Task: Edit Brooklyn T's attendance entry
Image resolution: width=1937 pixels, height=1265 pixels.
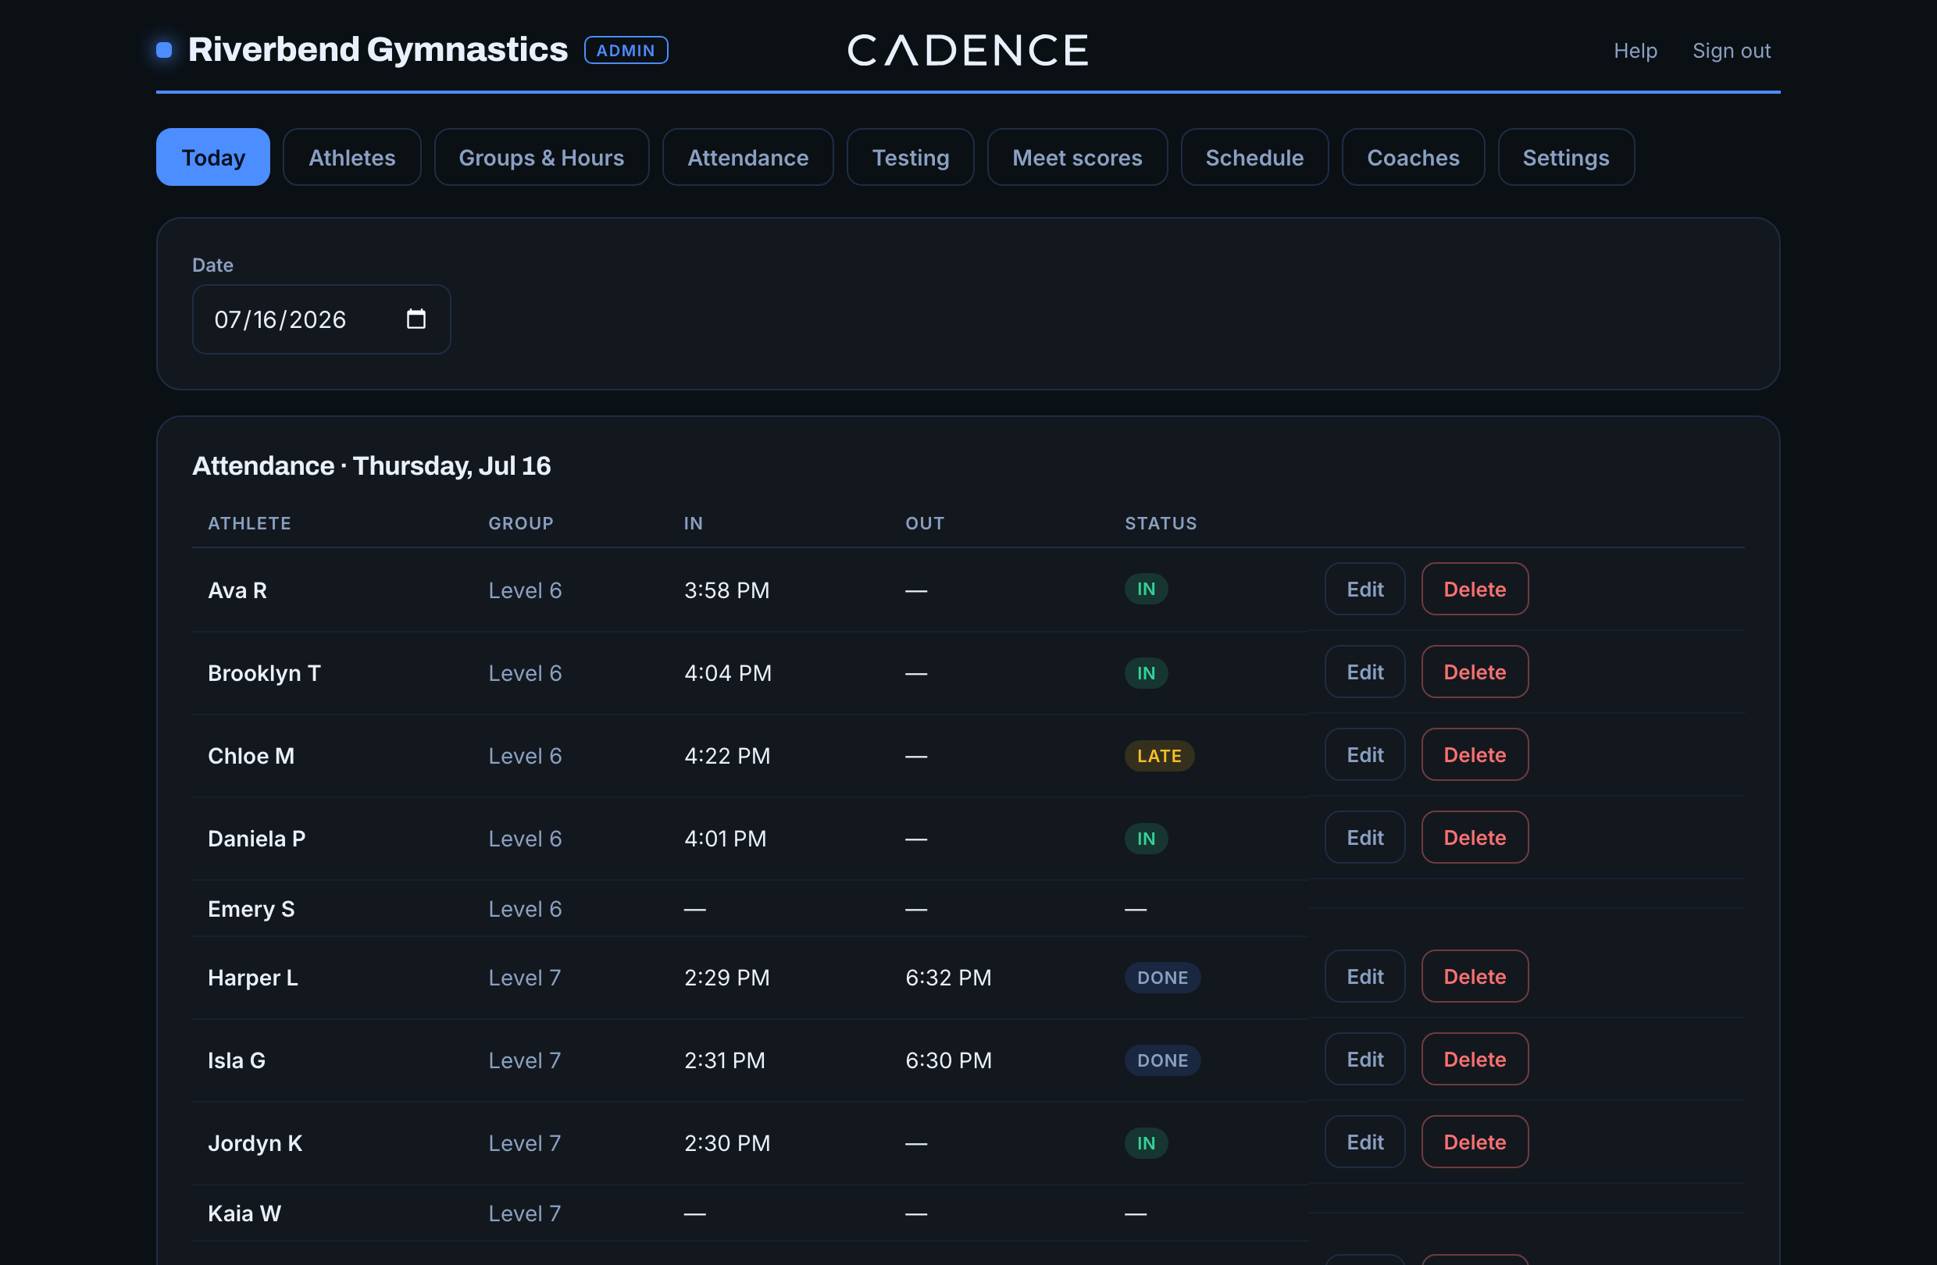Action: click(x=1364, y=672)
